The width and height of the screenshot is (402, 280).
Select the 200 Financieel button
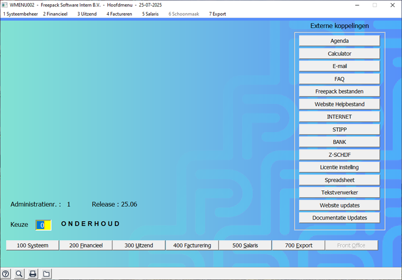click(x=86, y=246)
